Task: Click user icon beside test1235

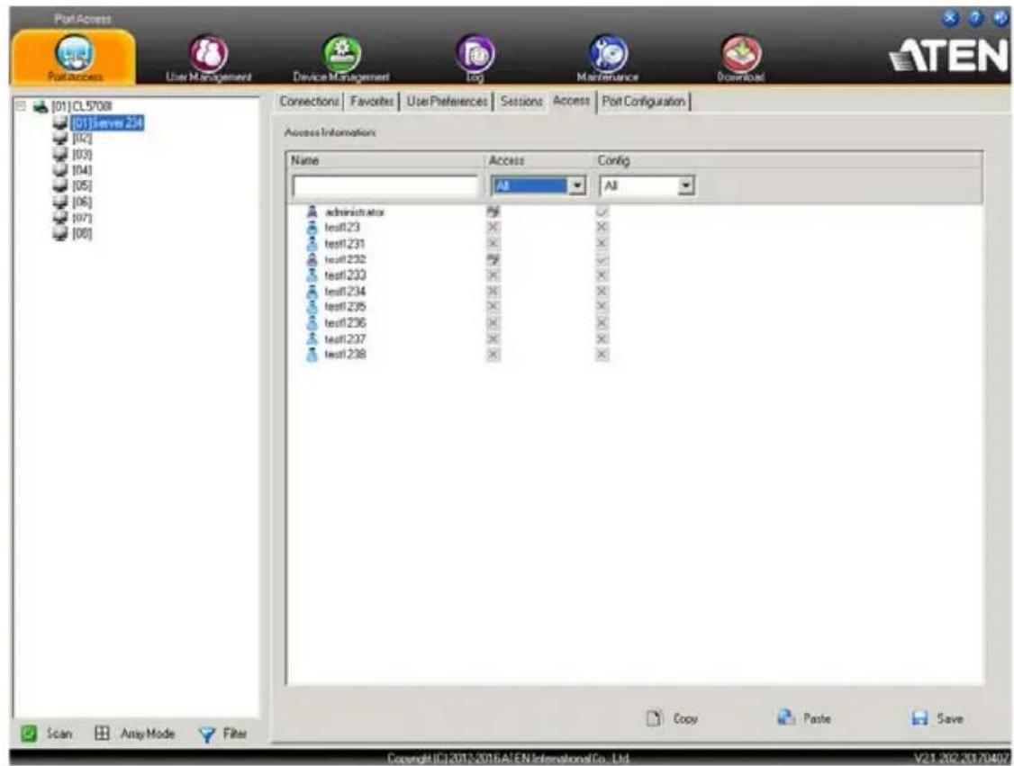Action: point(312,306)
